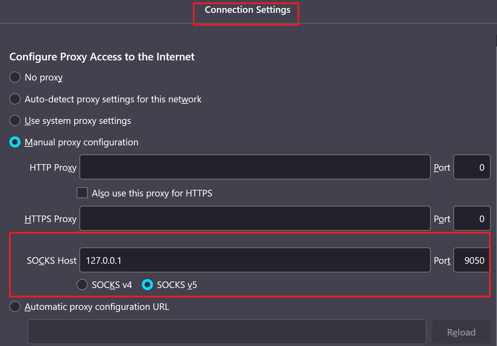497x346 pixels.
Task: Switch to SOCKS v4 protocol
Action: tap(82, 285)
